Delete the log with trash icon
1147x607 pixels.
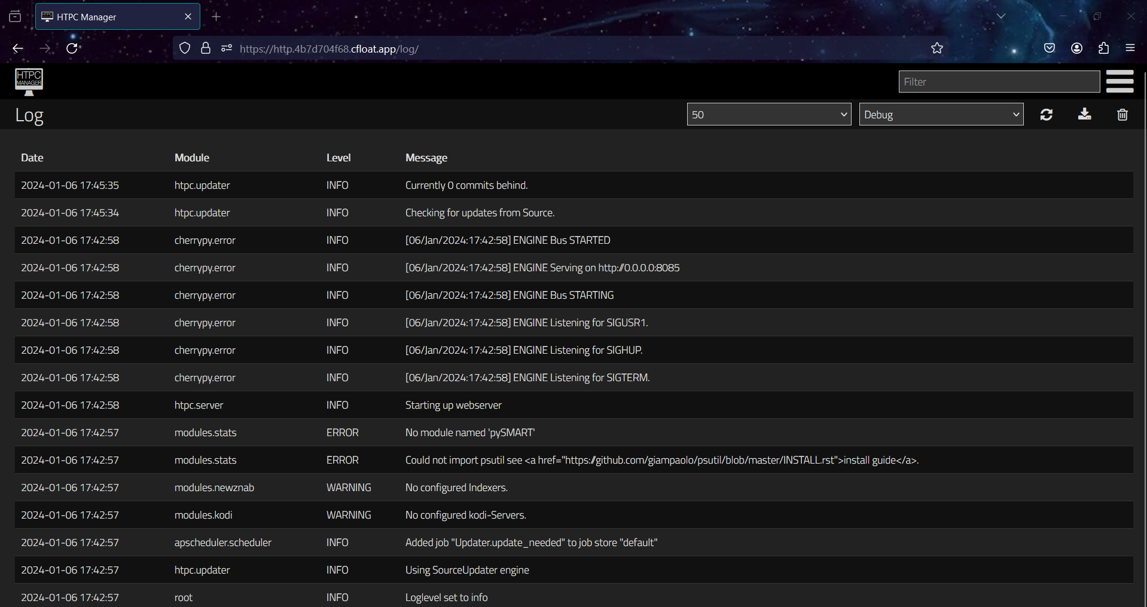click(x=1122, y=115)
